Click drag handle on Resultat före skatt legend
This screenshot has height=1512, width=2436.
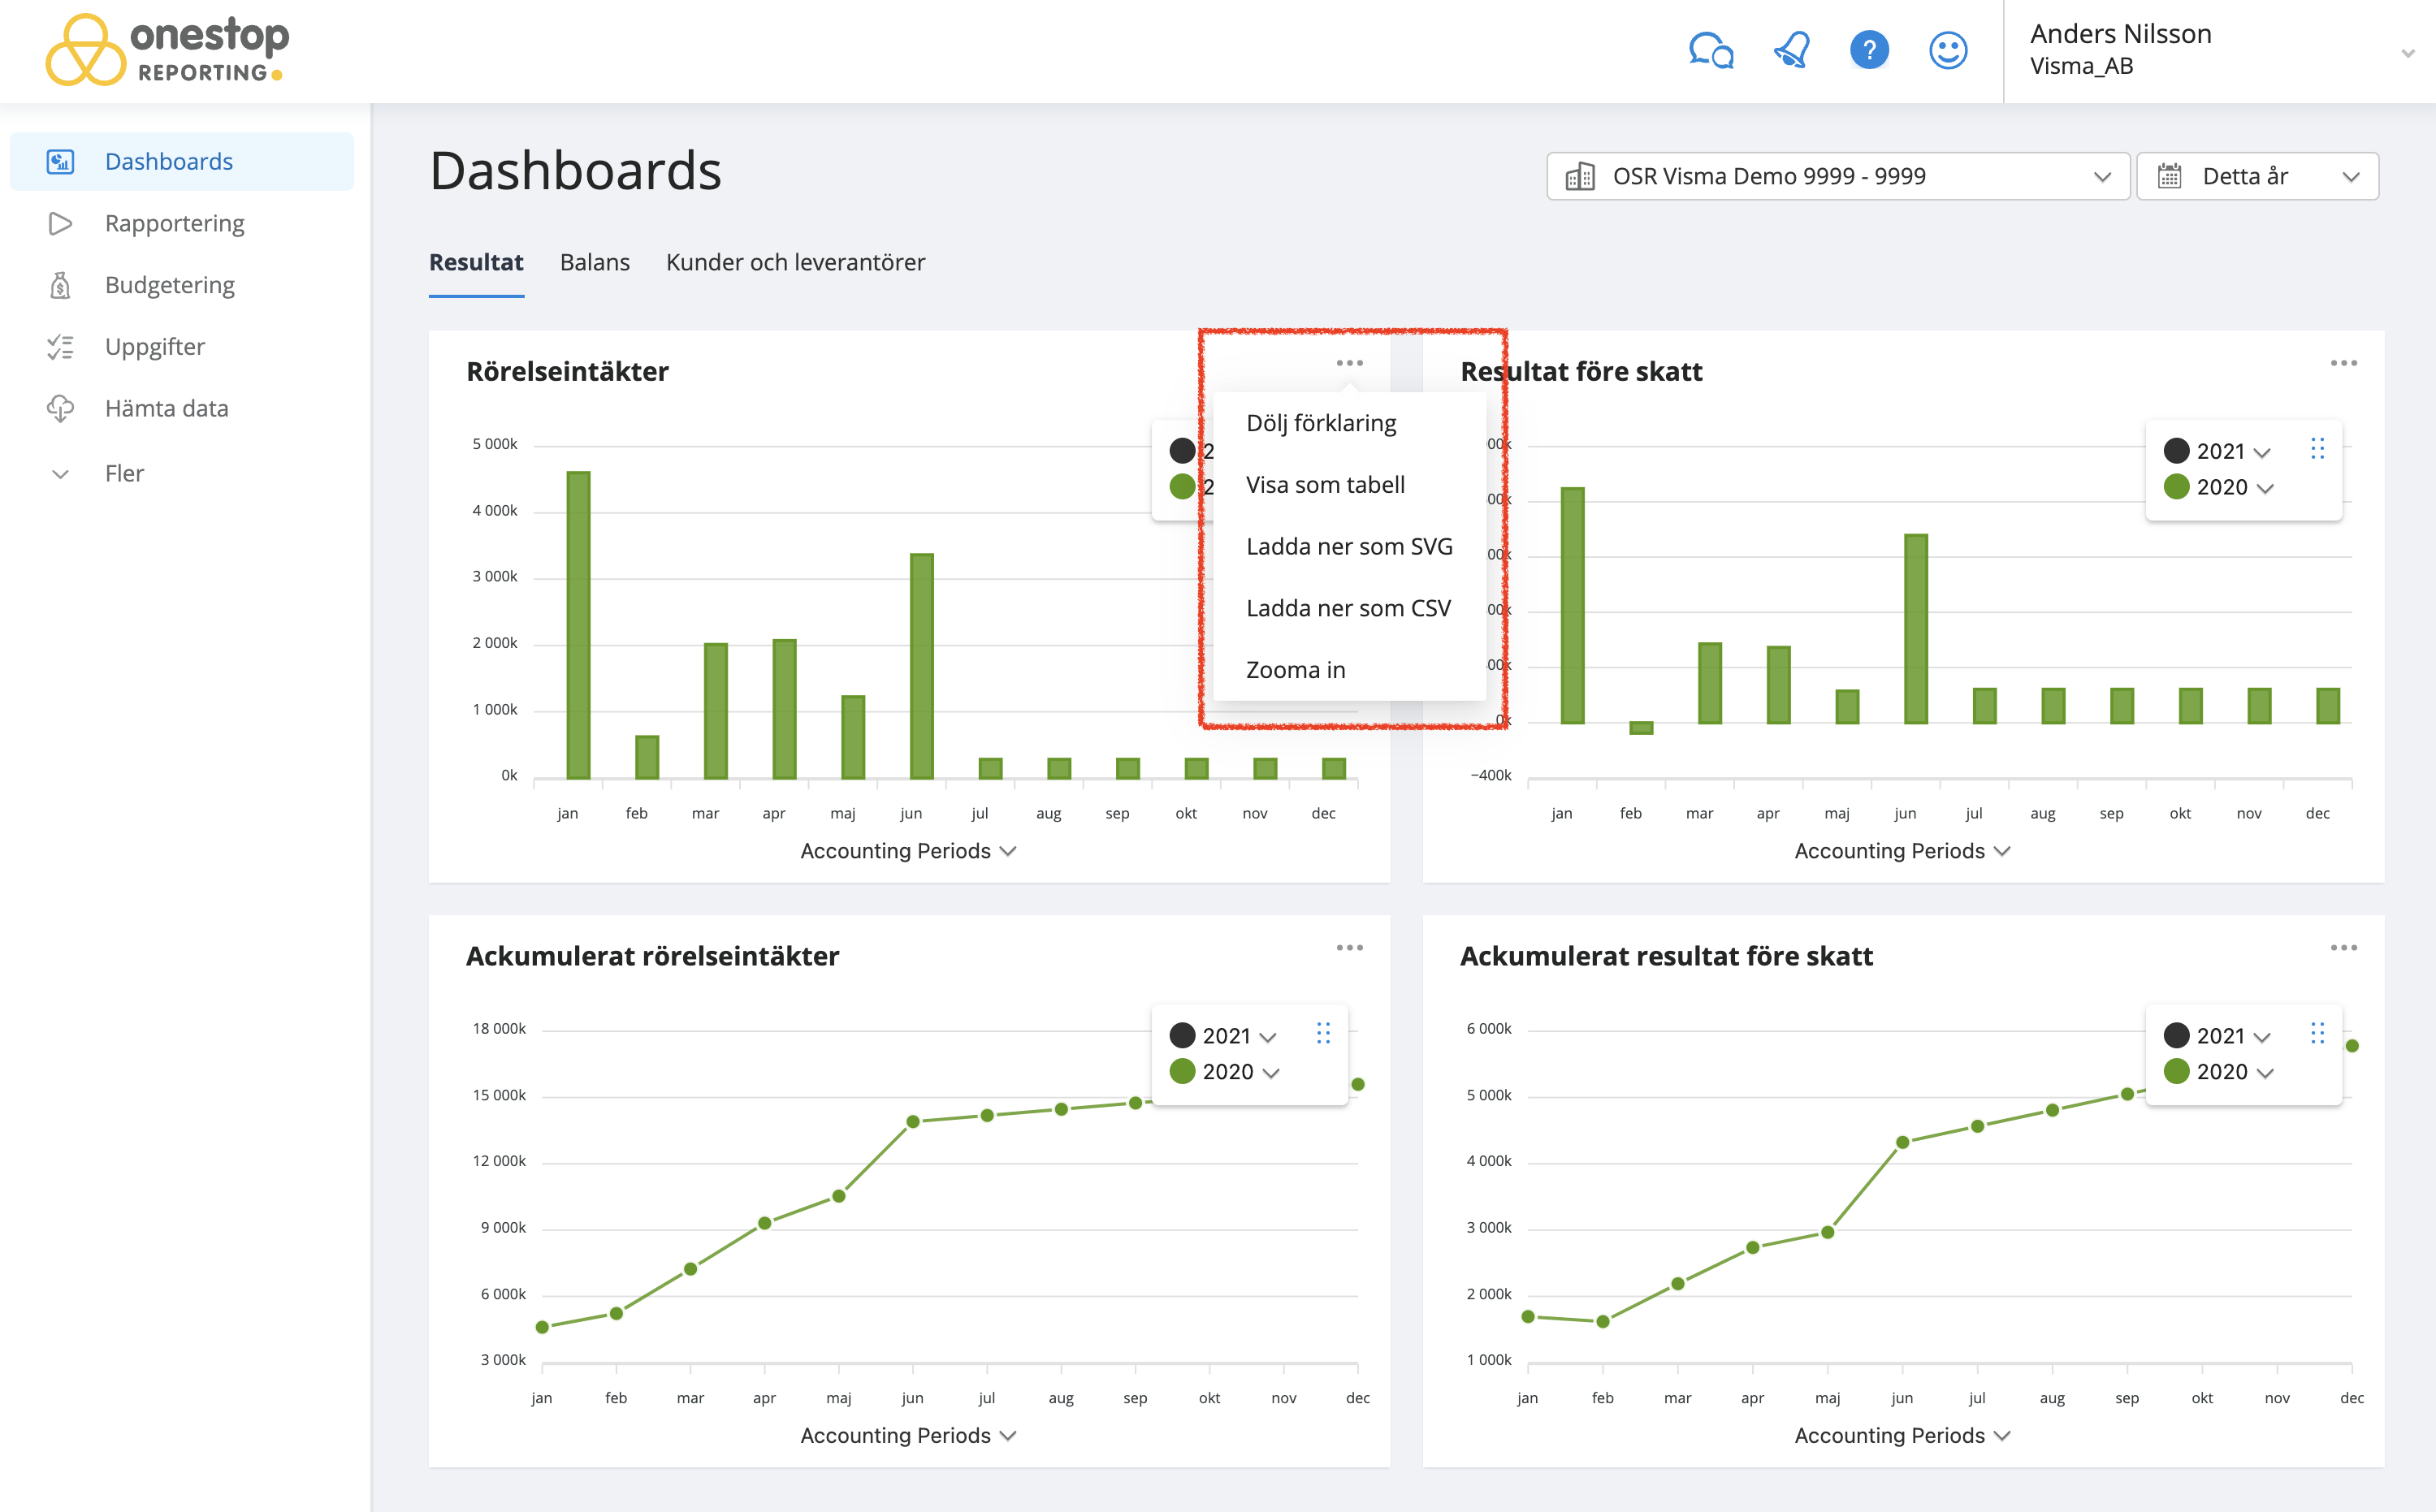point(2317,449)
